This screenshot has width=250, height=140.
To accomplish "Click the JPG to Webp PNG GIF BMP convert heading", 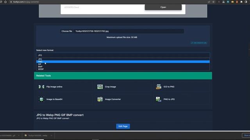I will [x=60, y=115].
